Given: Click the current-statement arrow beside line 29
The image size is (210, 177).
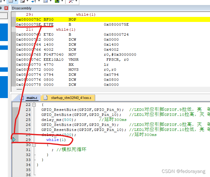Looking at the screenshot, I should pyautogui.click(x=14, y=140).
